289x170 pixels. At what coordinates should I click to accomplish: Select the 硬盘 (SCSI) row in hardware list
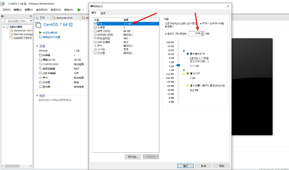[126, 31]
